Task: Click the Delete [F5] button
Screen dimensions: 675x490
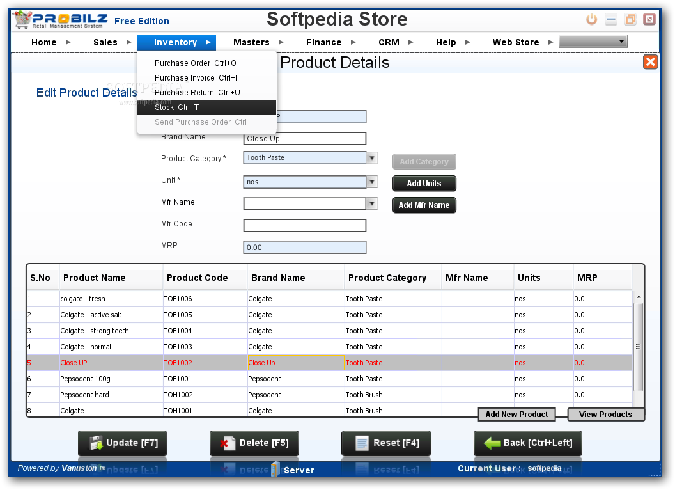Action: click(x=254, y=443)
